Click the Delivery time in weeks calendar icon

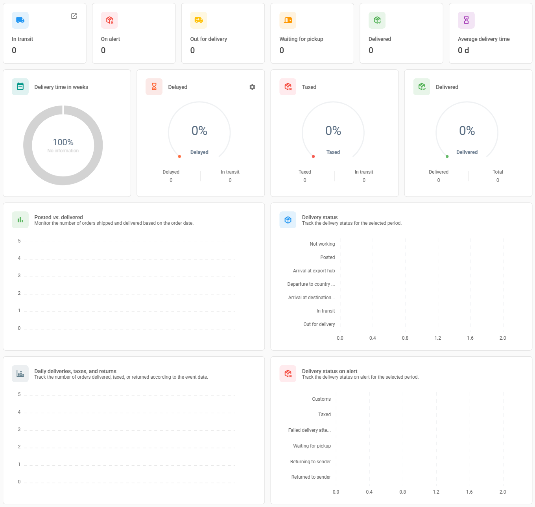pyautogui.click(x=20, y=87)
